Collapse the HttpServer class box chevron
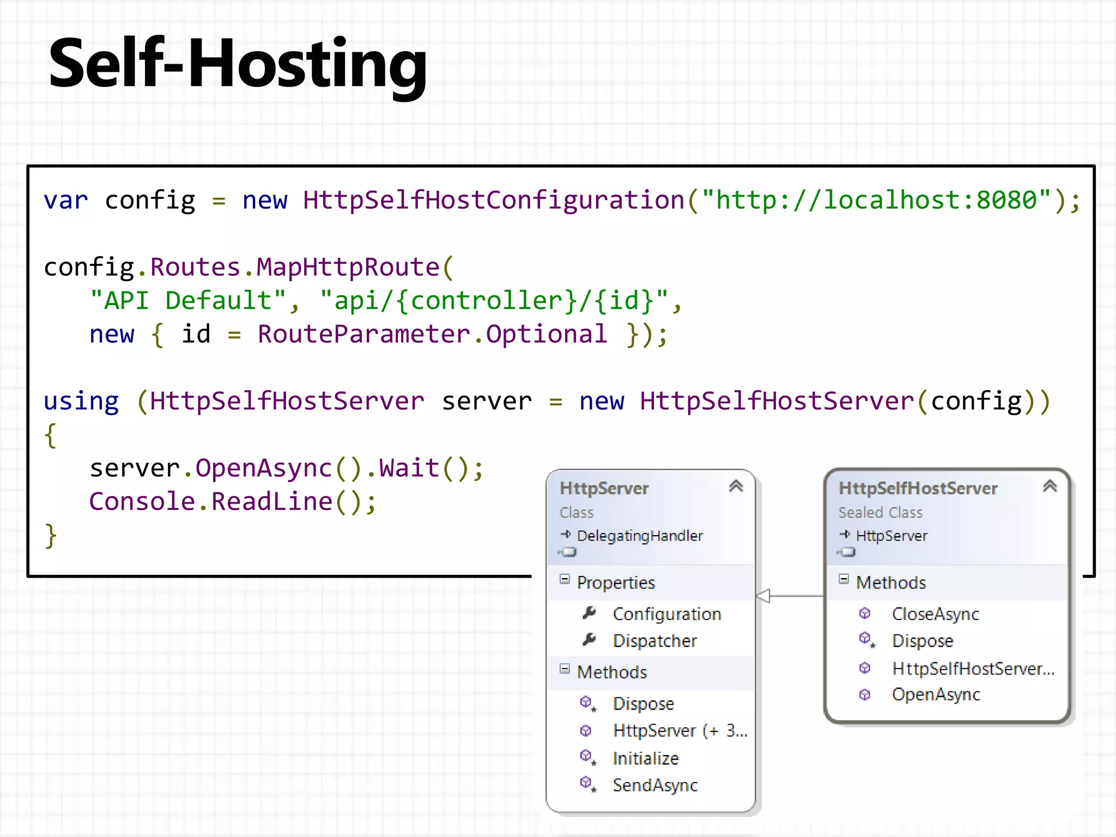This screenshot has height=837, width=1116. pos(736,486)
